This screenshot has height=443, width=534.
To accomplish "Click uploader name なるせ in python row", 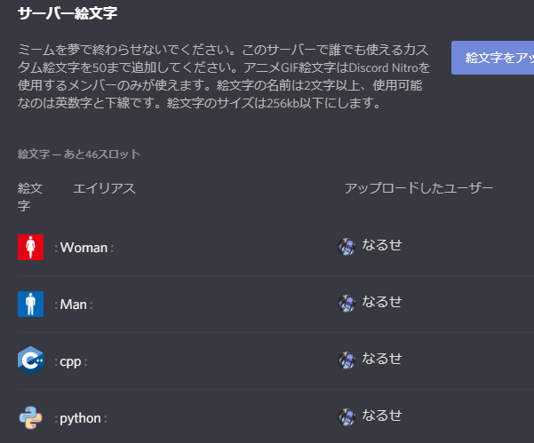I will (x=382, y=415).
